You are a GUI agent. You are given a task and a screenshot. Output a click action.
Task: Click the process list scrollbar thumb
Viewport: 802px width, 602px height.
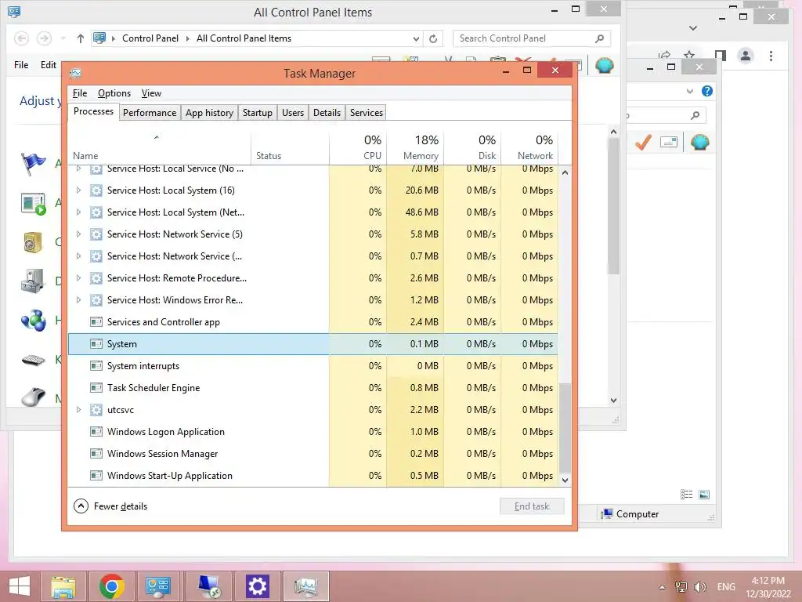click(565, 429)
